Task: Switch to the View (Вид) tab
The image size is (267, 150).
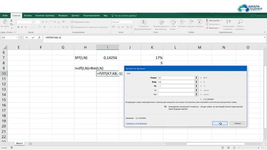Action: tap(106, 15)
